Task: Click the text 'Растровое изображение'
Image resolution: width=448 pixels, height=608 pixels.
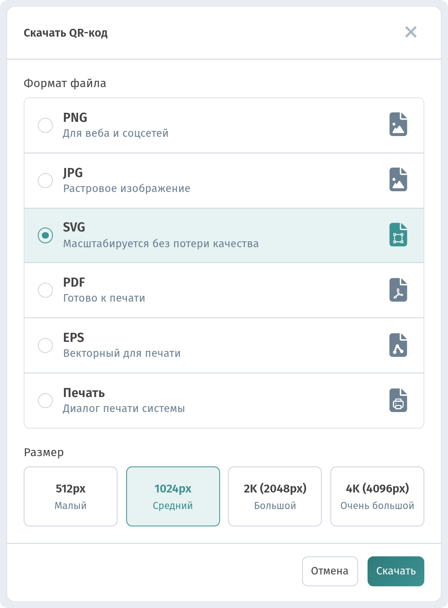Action: [127, 188]
